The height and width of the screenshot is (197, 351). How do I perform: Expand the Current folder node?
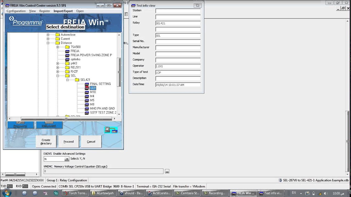coord(48,39)
